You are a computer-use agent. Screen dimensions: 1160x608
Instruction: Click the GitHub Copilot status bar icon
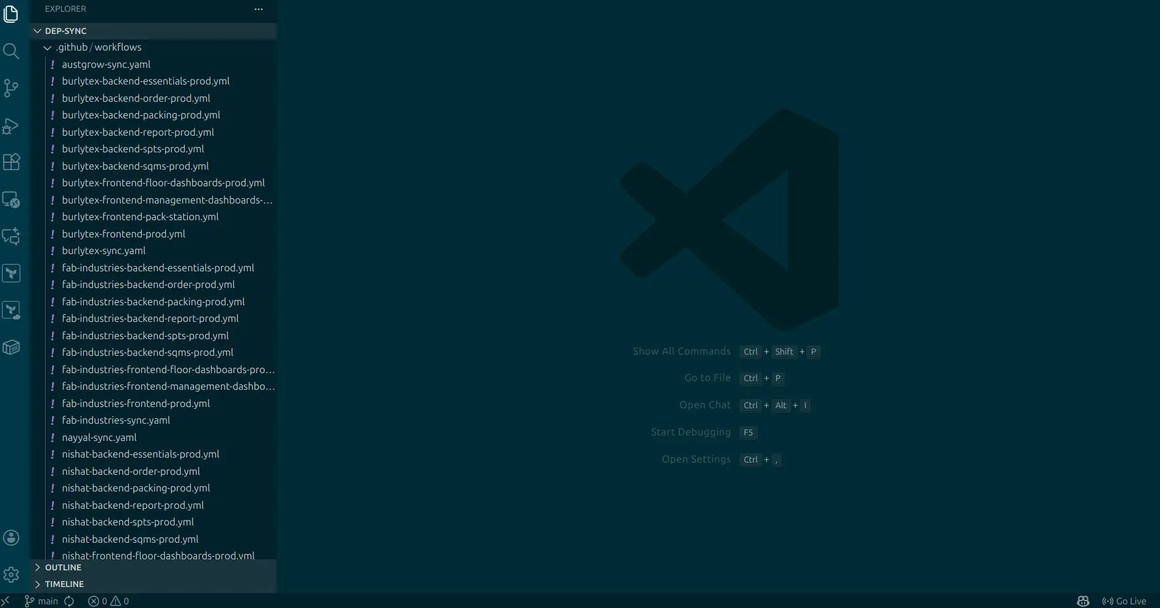coord(1083,601)
